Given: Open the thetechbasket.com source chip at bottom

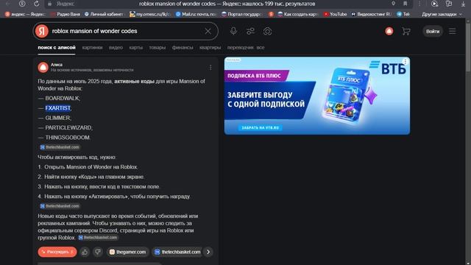Looking at the screenshot, I should tap(177, 252).
